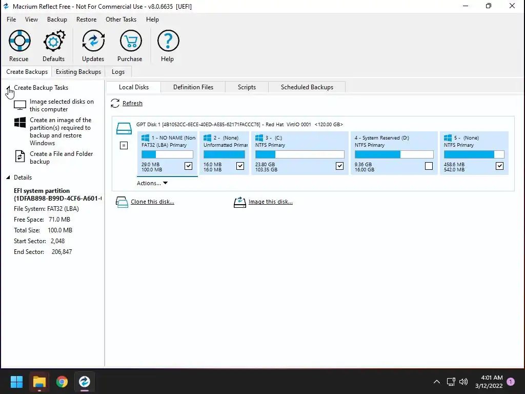This screenshot has width=525, height=394.
Task: Open the Purchase cart icon
Action: tap(131, 41)
